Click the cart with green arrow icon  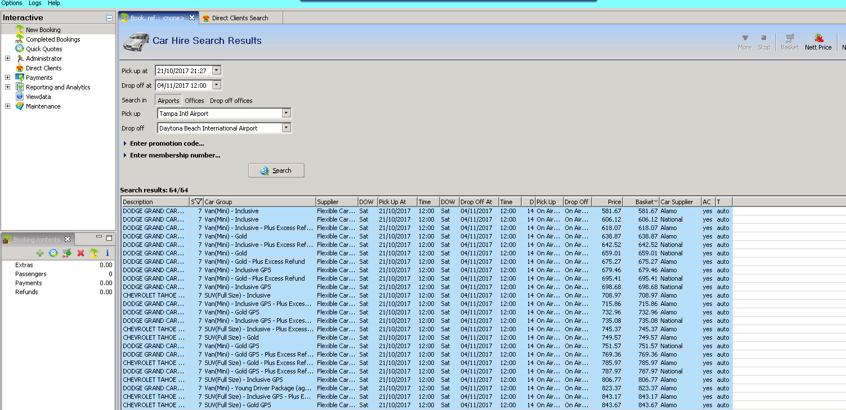(67, 253)
